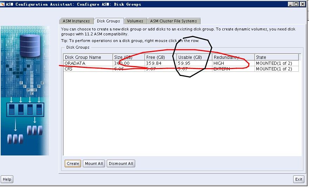The height and width of the screenshot is (188, 309).
Task: Click the Mount All button
Action: click(x=94, y=163)
